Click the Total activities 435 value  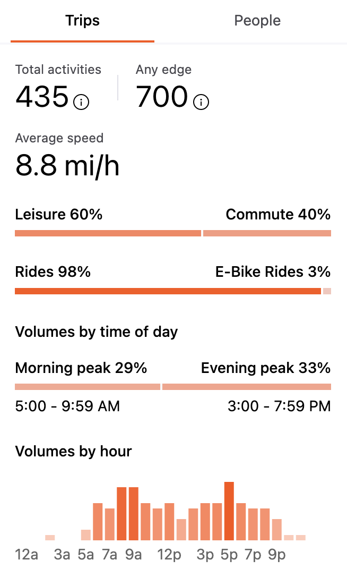[x=42, y=97]
